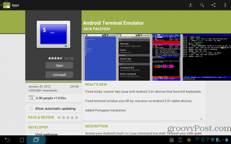231x144 pixels.
Task: Rate three stars in Rate & Review
Action: coord(68,117)
